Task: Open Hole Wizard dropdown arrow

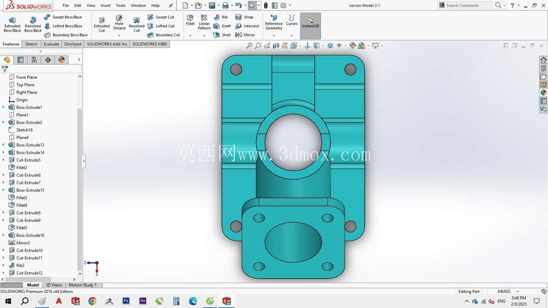Action: (119, 36)
